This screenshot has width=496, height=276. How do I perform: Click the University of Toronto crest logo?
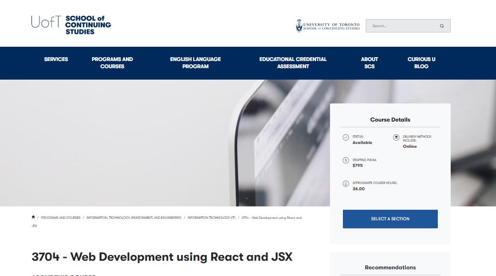pos(328,26)
